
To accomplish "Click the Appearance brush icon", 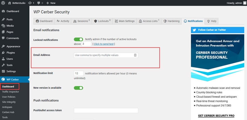I will click(x=3, y=46).
